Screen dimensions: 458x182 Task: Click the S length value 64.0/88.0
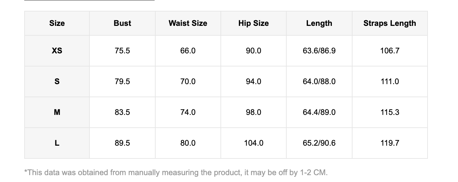pos(319,82)
